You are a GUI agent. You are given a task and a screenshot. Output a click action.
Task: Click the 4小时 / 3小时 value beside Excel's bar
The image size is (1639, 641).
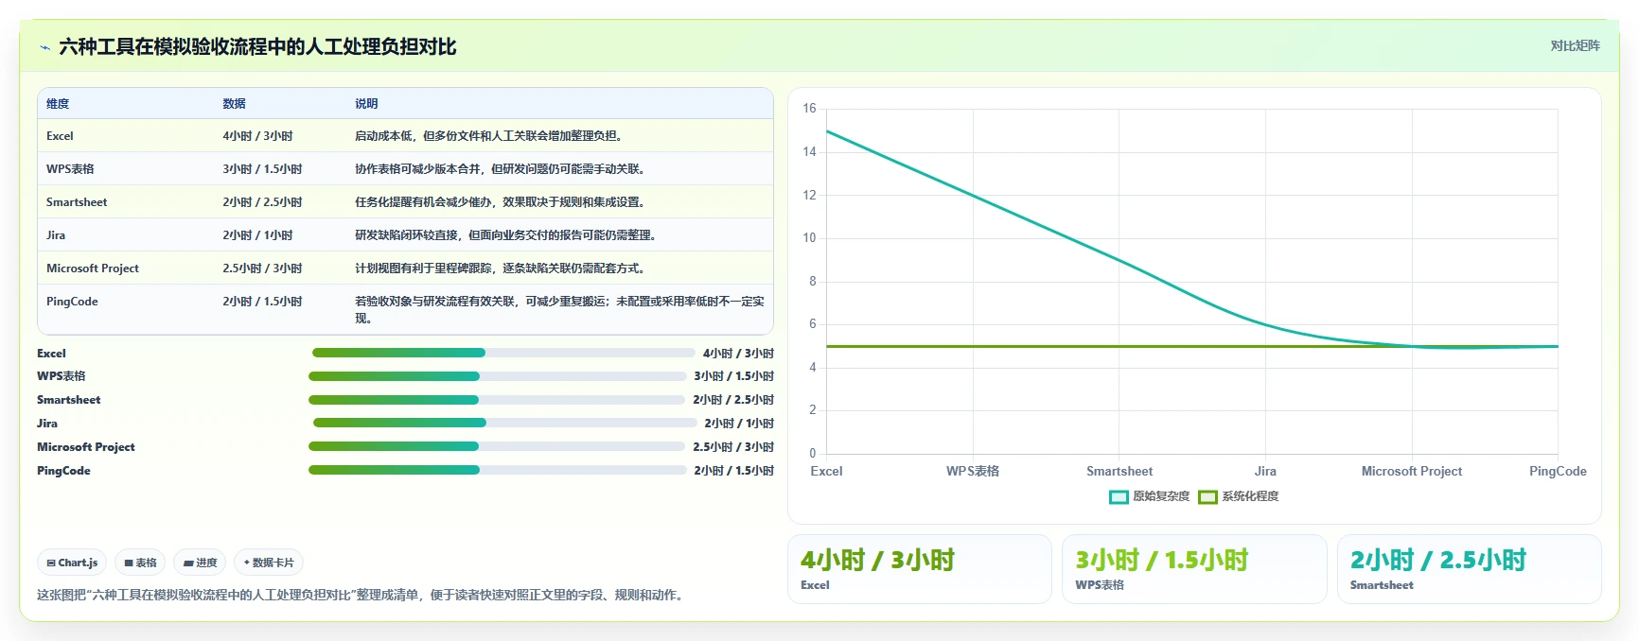tap(738, 354)
